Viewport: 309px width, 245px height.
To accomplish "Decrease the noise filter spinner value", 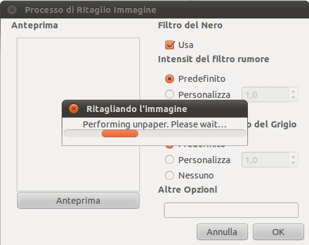I will [294, 98].
